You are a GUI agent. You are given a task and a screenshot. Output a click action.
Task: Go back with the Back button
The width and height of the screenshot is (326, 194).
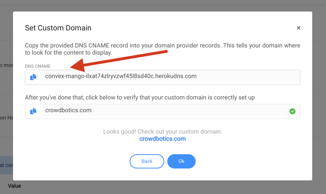147,161
